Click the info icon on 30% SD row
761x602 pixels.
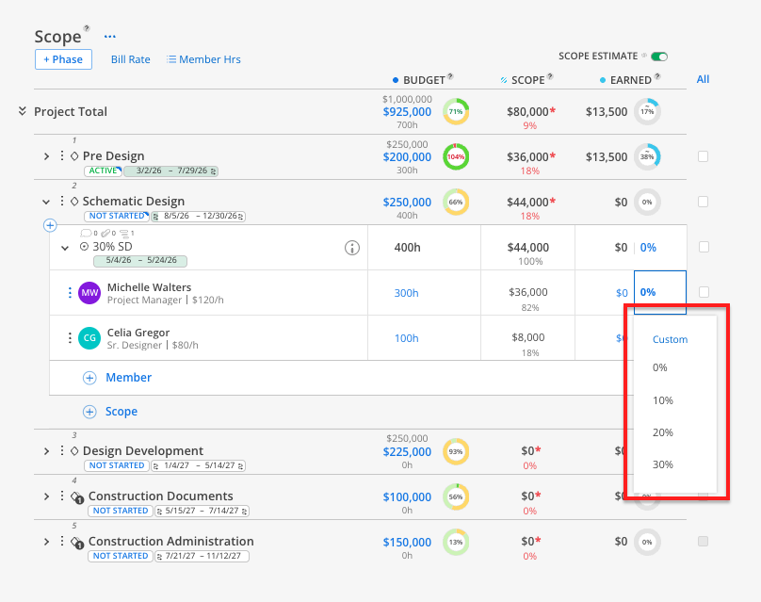point(352,248)
